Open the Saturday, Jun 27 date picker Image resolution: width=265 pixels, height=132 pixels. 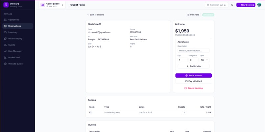pyautogui.click(x=216, y=5)
